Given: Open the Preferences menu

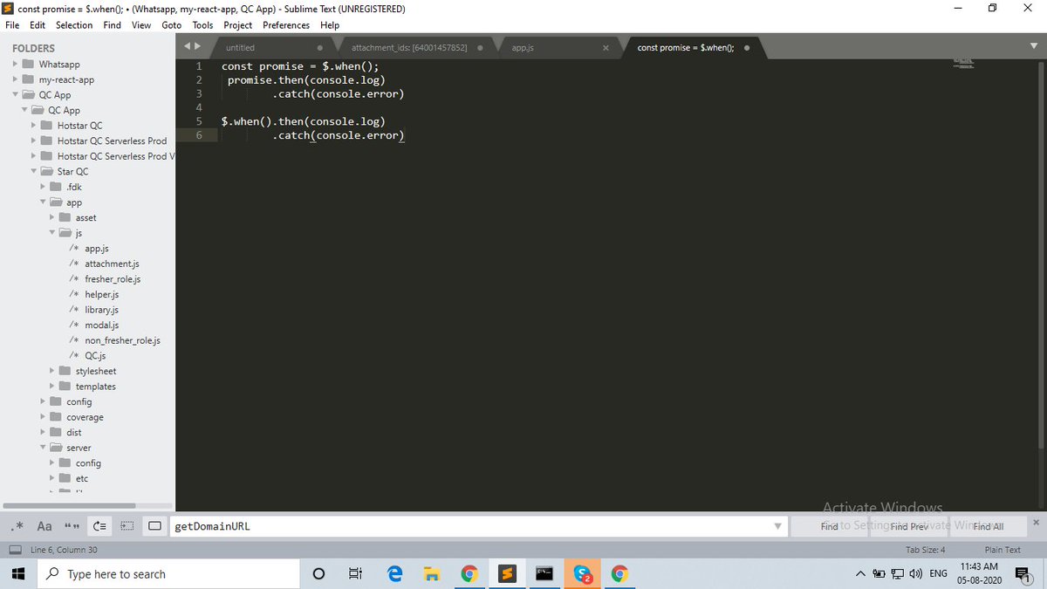Looking at the screenshot, I should 286,25.
